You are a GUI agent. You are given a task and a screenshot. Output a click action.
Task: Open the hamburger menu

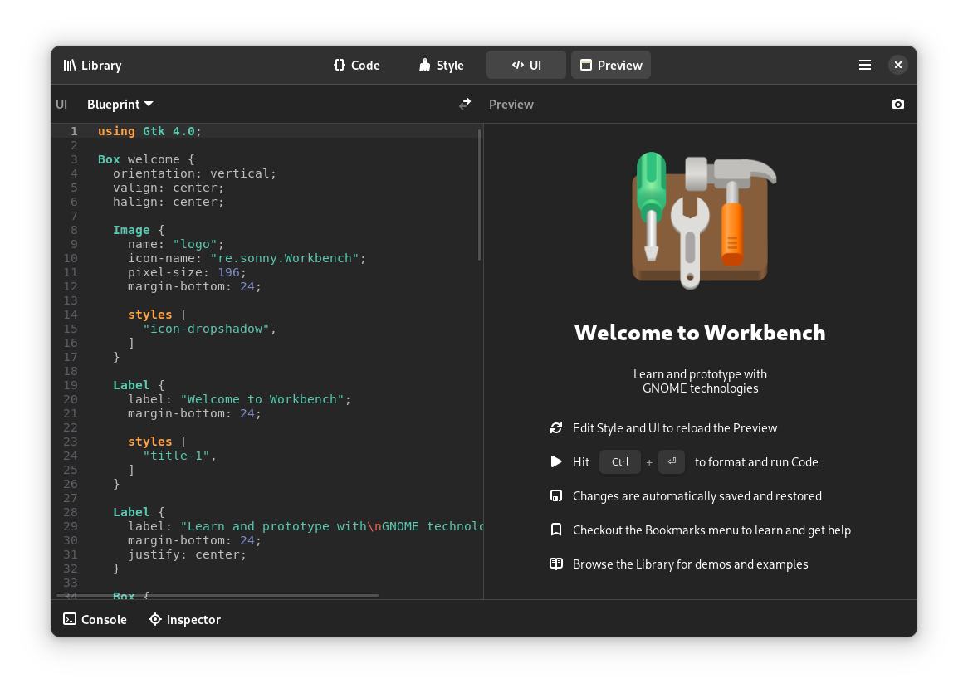point(864,65)
